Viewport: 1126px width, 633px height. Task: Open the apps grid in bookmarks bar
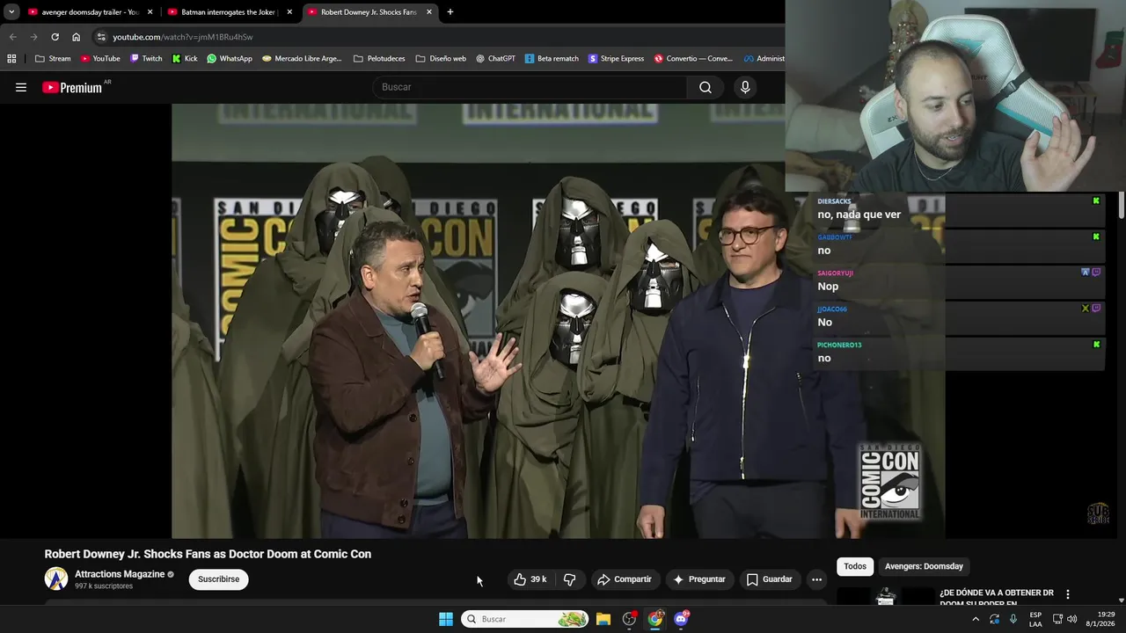coord(11,59)
